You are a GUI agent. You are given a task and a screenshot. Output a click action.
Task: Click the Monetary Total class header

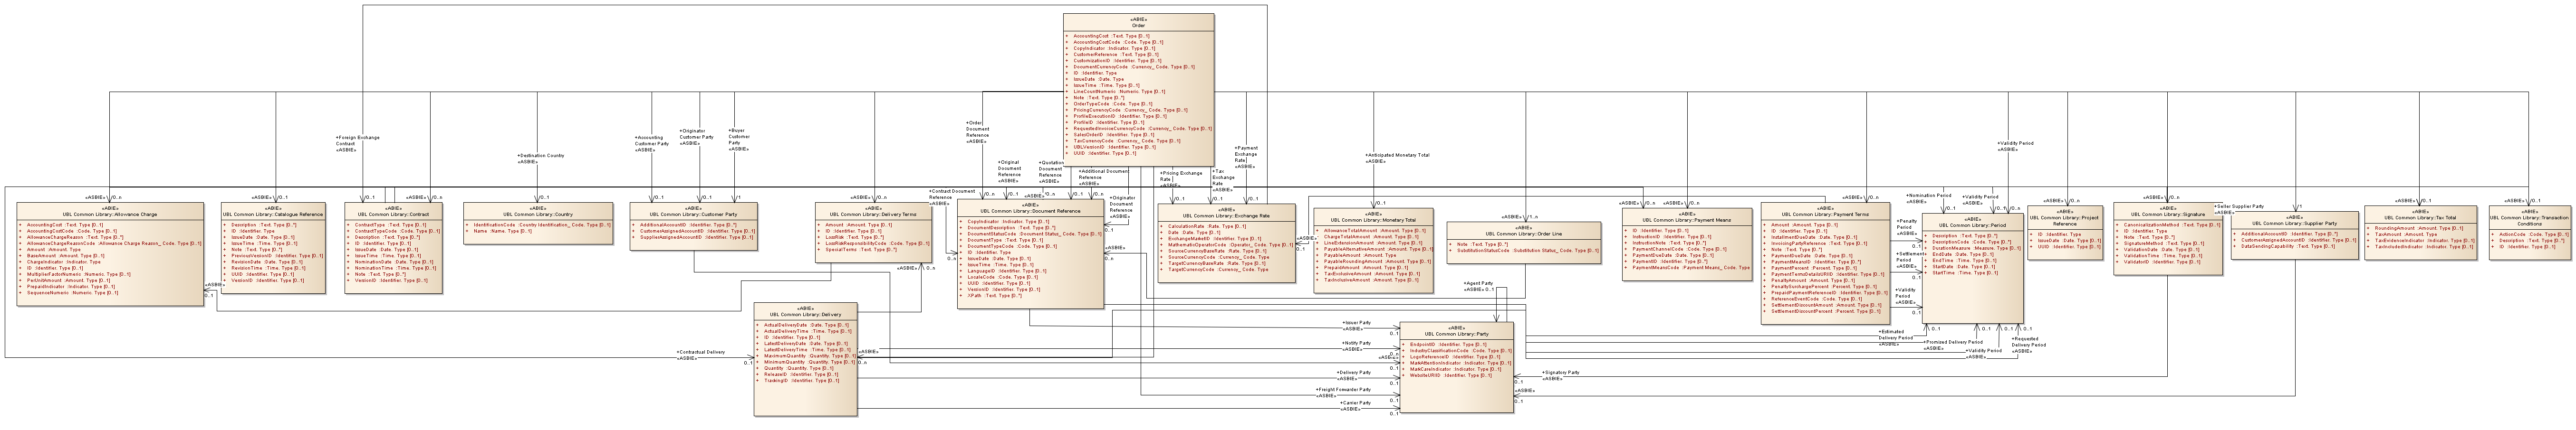[x=1372, y=219]
